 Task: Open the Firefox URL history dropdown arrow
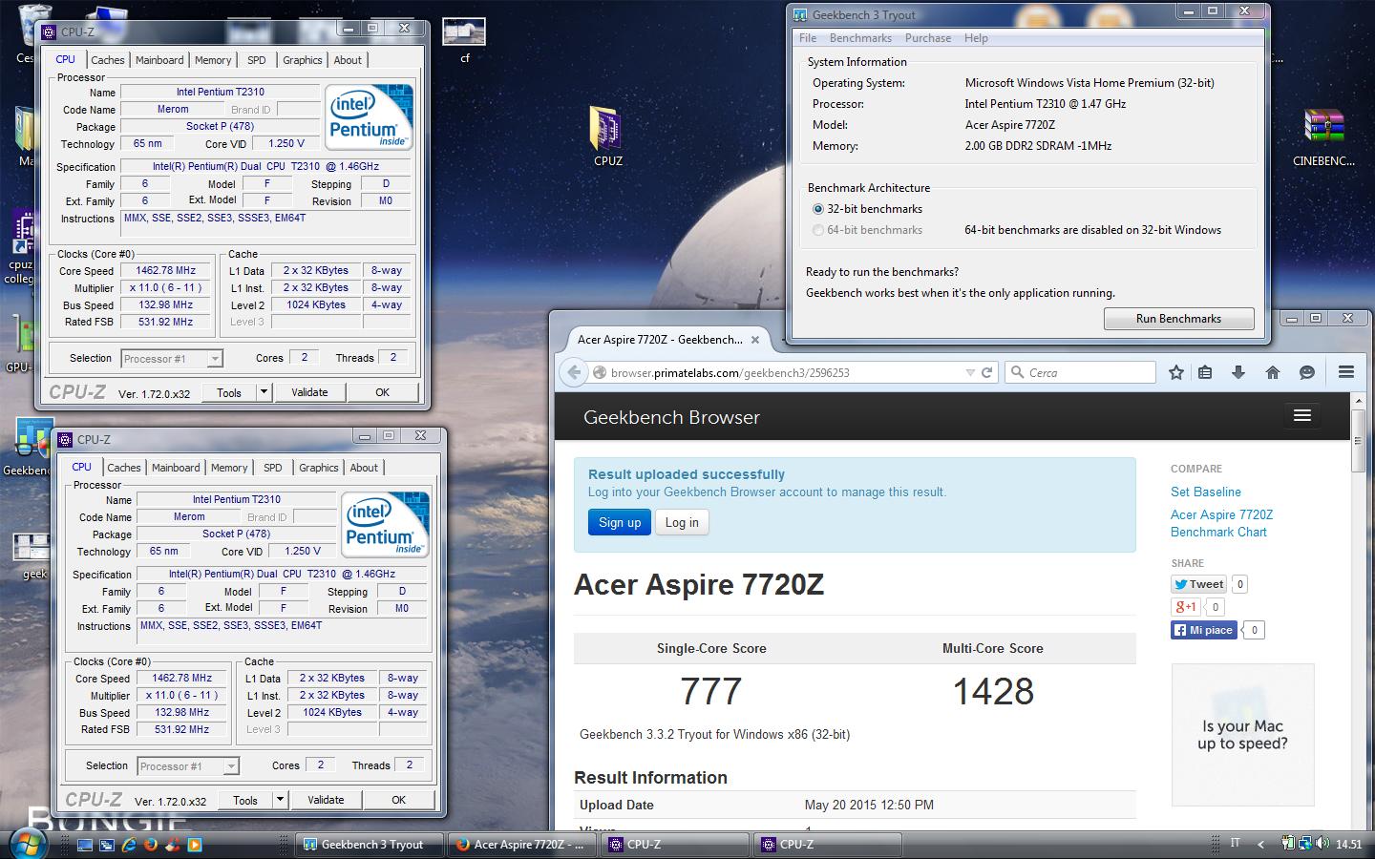pos(970,372)
